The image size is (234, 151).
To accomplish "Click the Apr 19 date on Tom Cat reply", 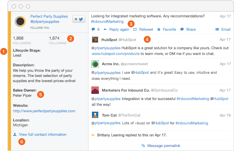I will pos(225,115).
